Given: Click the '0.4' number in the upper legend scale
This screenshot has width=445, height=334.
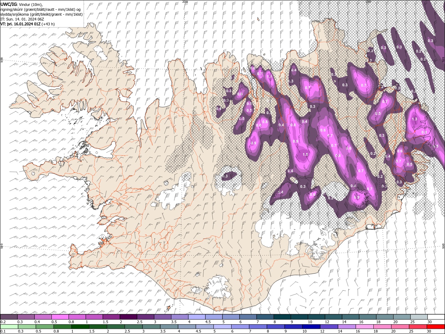Looking at the screenshot, I should [x=37, y=322].
